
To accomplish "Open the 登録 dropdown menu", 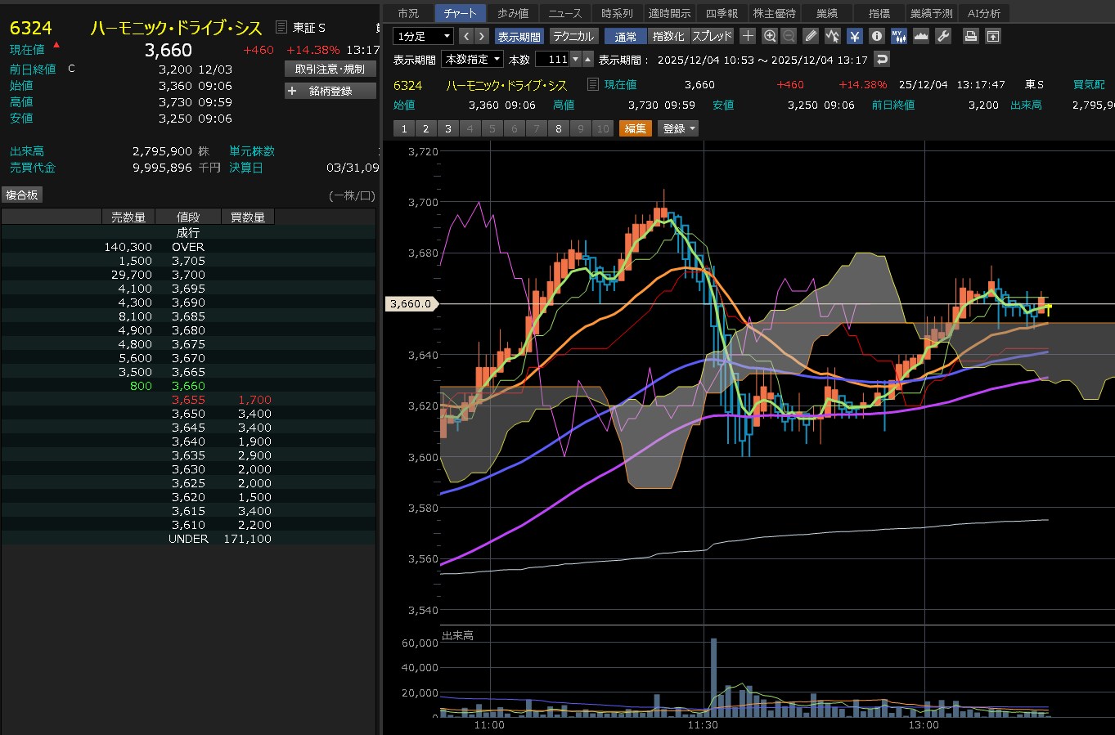I will coord(678,128).
